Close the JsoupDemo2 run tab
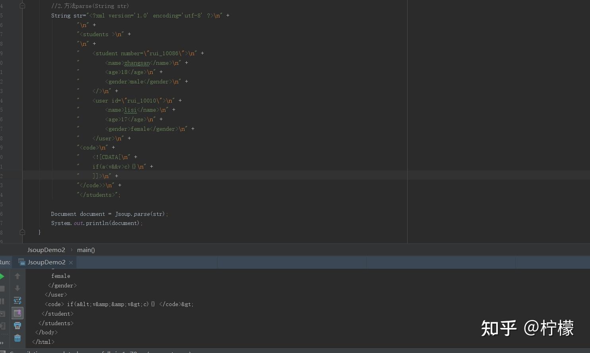 coord(71,262)
